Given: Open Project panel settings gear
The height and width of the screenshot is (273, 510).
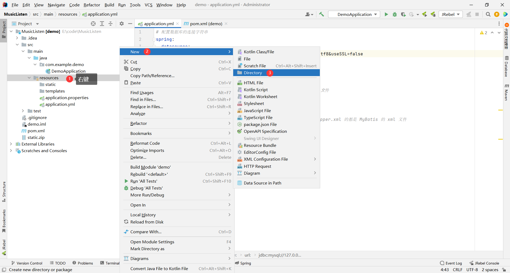Looking at the screenshot, I should point(122,24).
